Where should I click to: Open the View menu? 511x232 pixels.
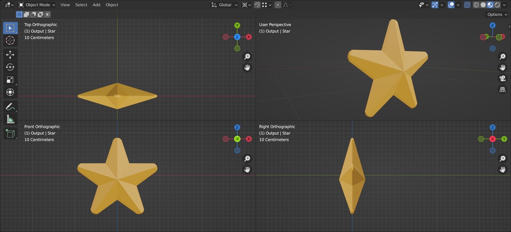pyautogui.click(x=65, y=5)
